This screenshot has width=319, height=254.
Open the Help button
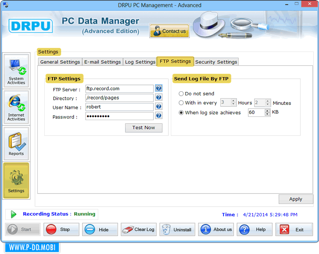(x=254, y=229)
